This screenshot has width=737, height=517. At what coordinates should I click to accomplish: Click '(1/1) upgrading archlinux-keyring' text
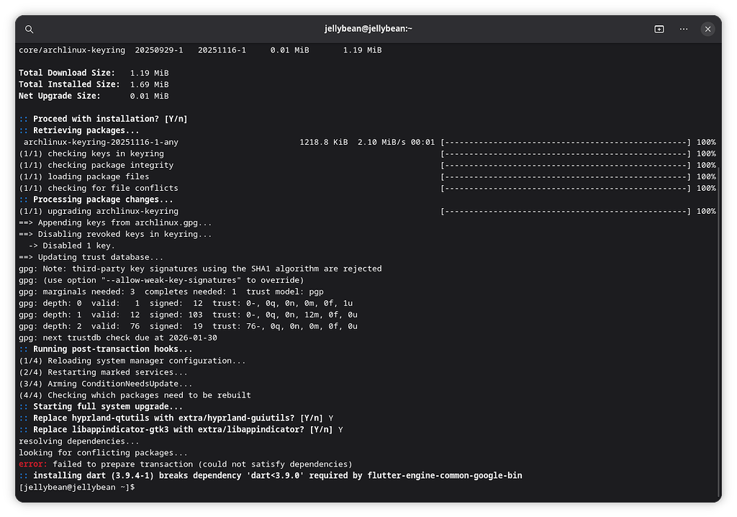[99, 211]
